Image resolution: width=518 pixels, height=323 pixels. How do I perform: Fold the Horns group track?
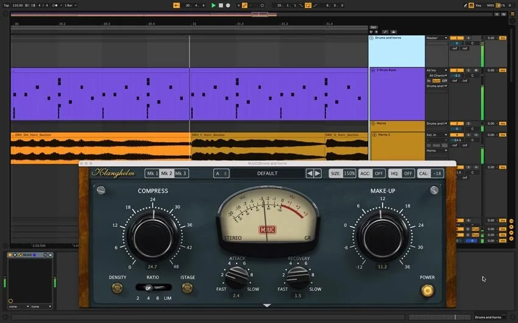tap(373, 123)
